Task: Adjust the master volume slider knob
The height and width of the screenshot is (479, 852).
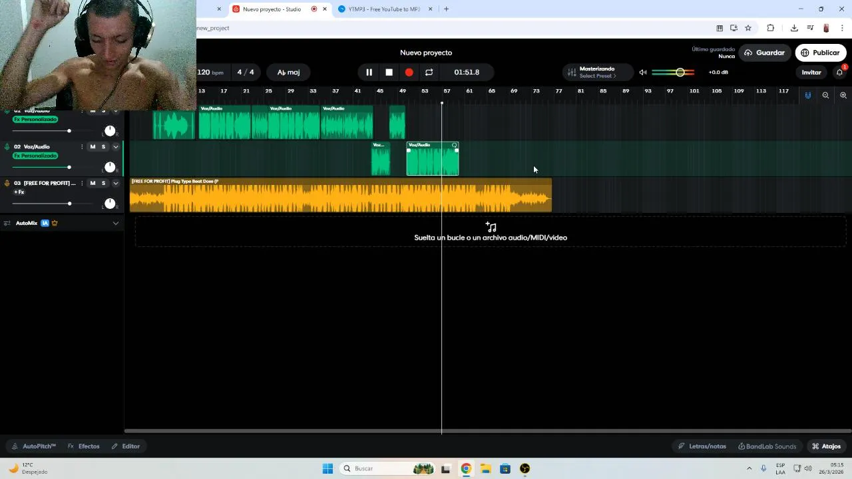Action: point(680,72)
